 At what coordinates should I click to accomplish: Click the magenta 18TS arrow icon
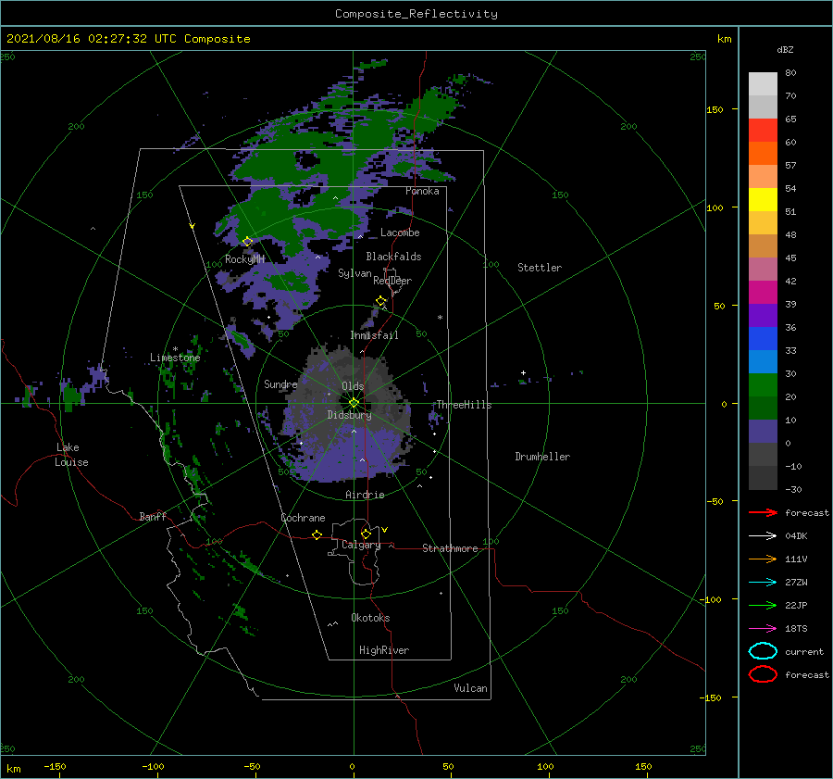coord(763,629)
